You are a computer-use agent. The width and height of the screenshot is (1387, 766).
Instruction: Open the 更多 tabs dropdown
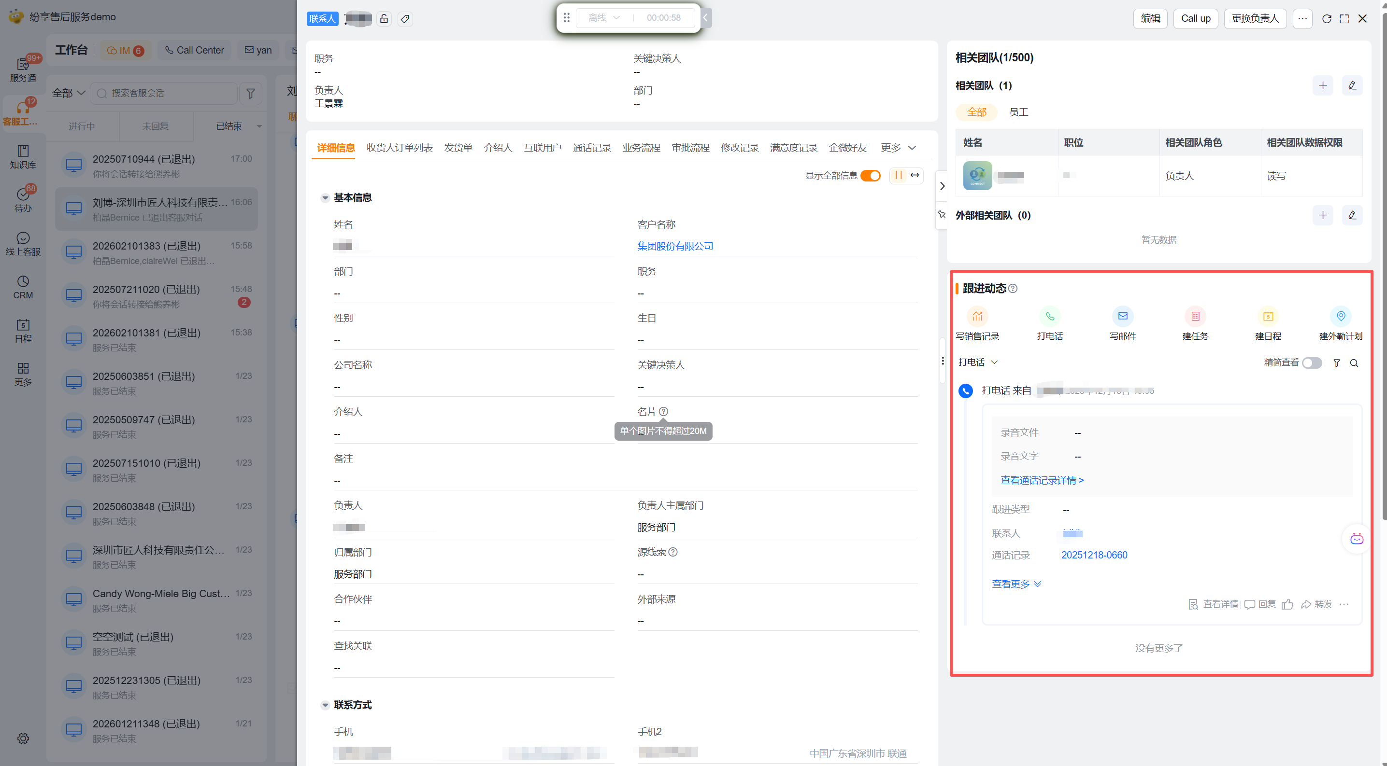[898, 148]
